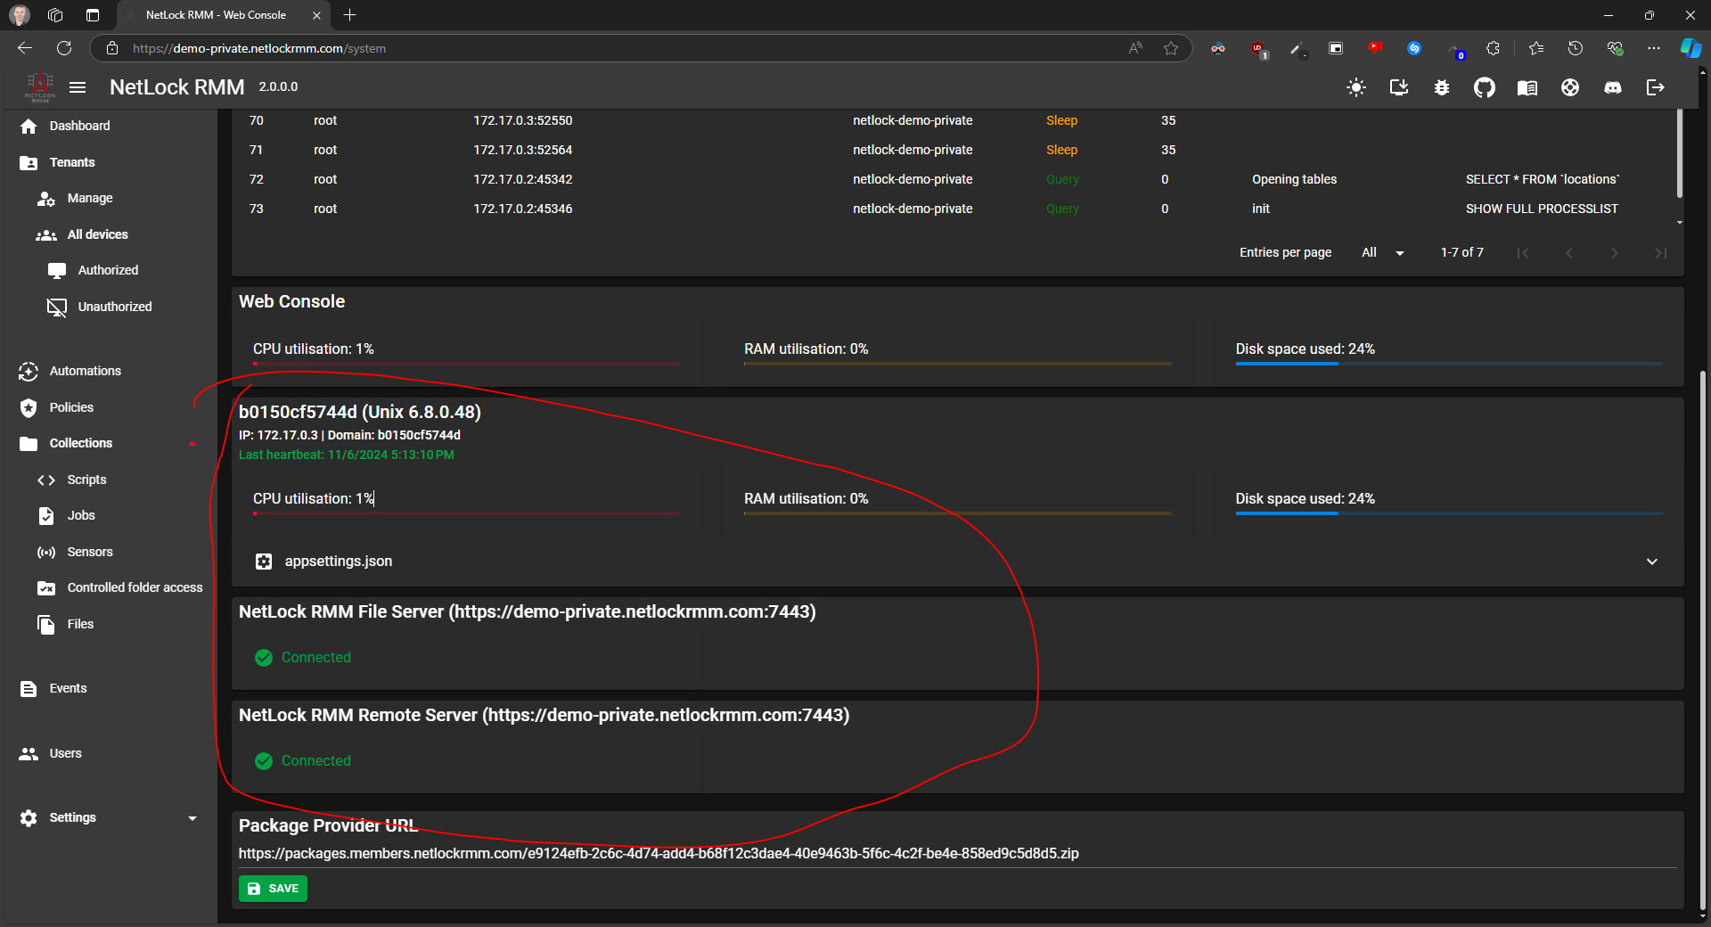Open browser read aloud icon
The width and height of the screenshot is (1711, 927).
click(1135, 48)
